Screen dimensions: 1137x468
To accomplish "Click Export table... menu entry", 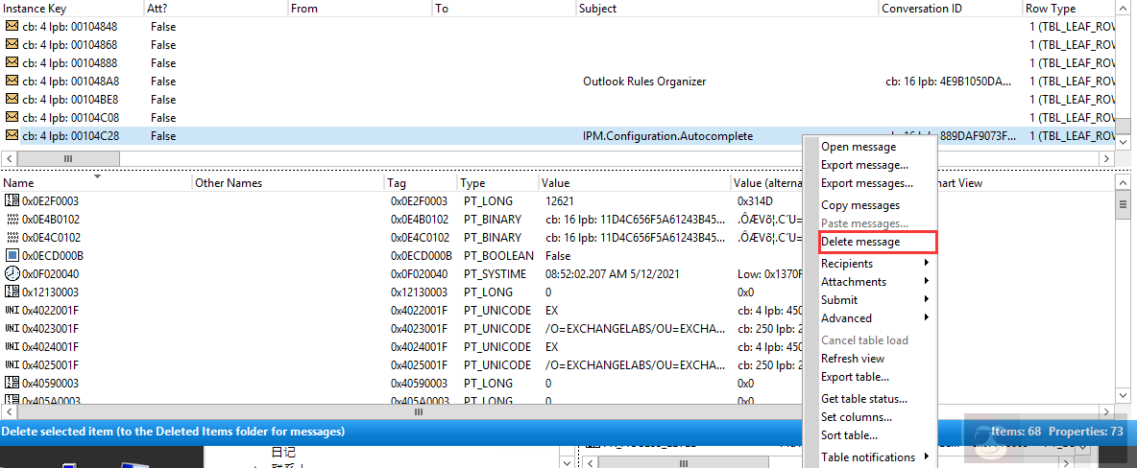I will coord(855,377).
